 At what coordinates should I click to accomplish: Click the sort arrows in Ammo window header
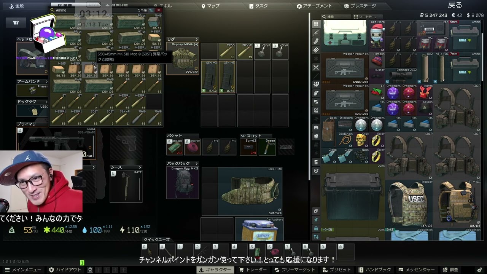coord(151,10)
